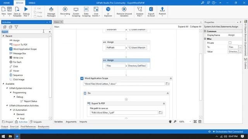Image resolution: width=248 pixels, height=139 pixels.
Task: Open the Windows Start menu
Action: tap(3, 136)
